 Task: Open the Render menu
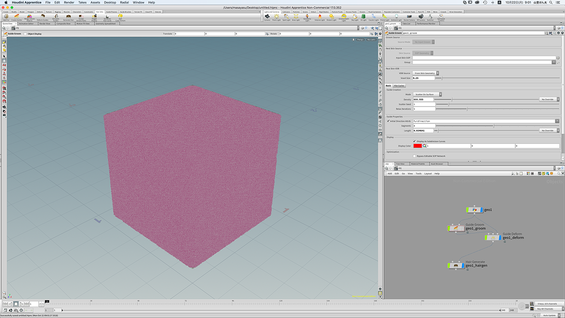(x=69, y=3)
